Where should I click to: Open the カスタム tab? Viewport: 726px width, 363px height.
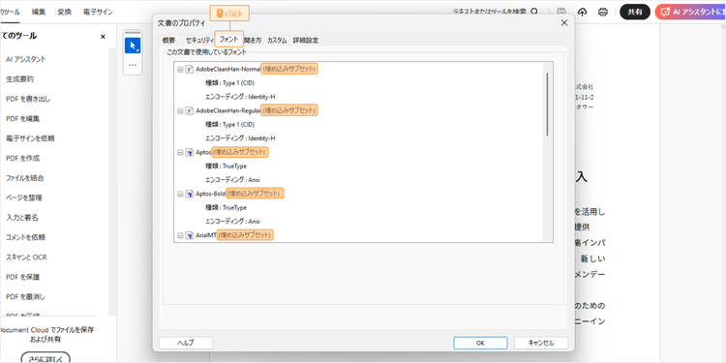(277, 41)
